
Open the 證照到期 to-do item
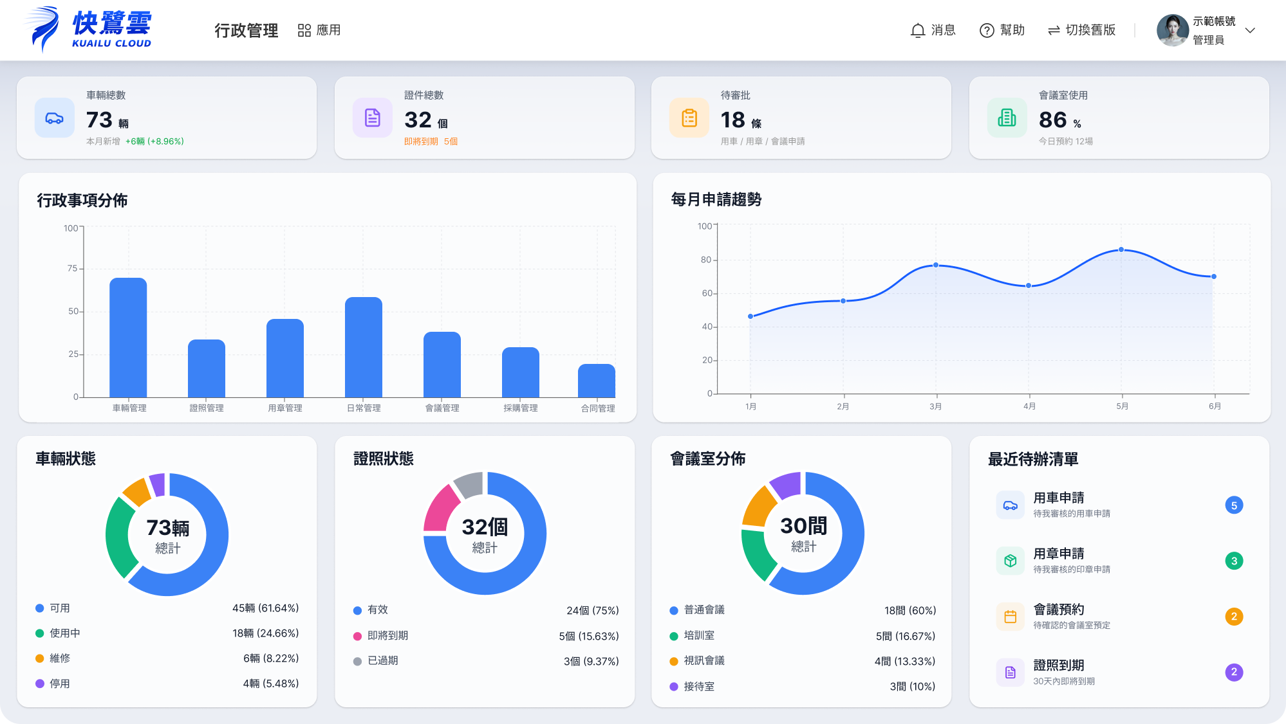pyautogui.click(x=1119, y=673)
